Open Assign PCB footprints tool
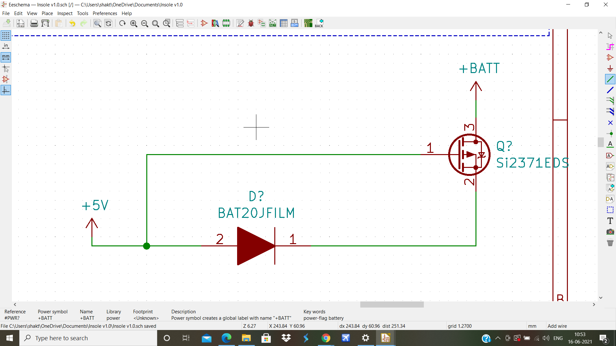 (262, 23)
